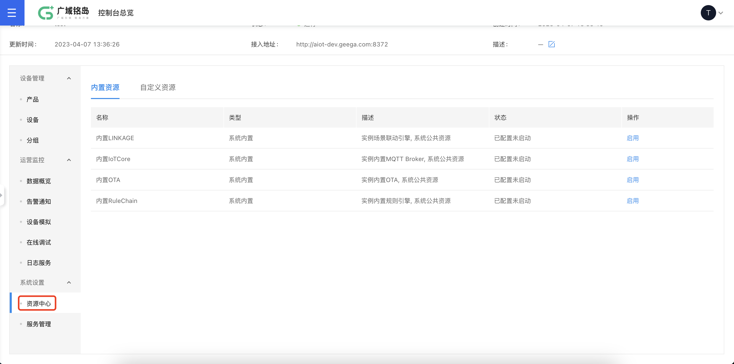Click 系统内置 type in IoTCore row

coord(241,159)
